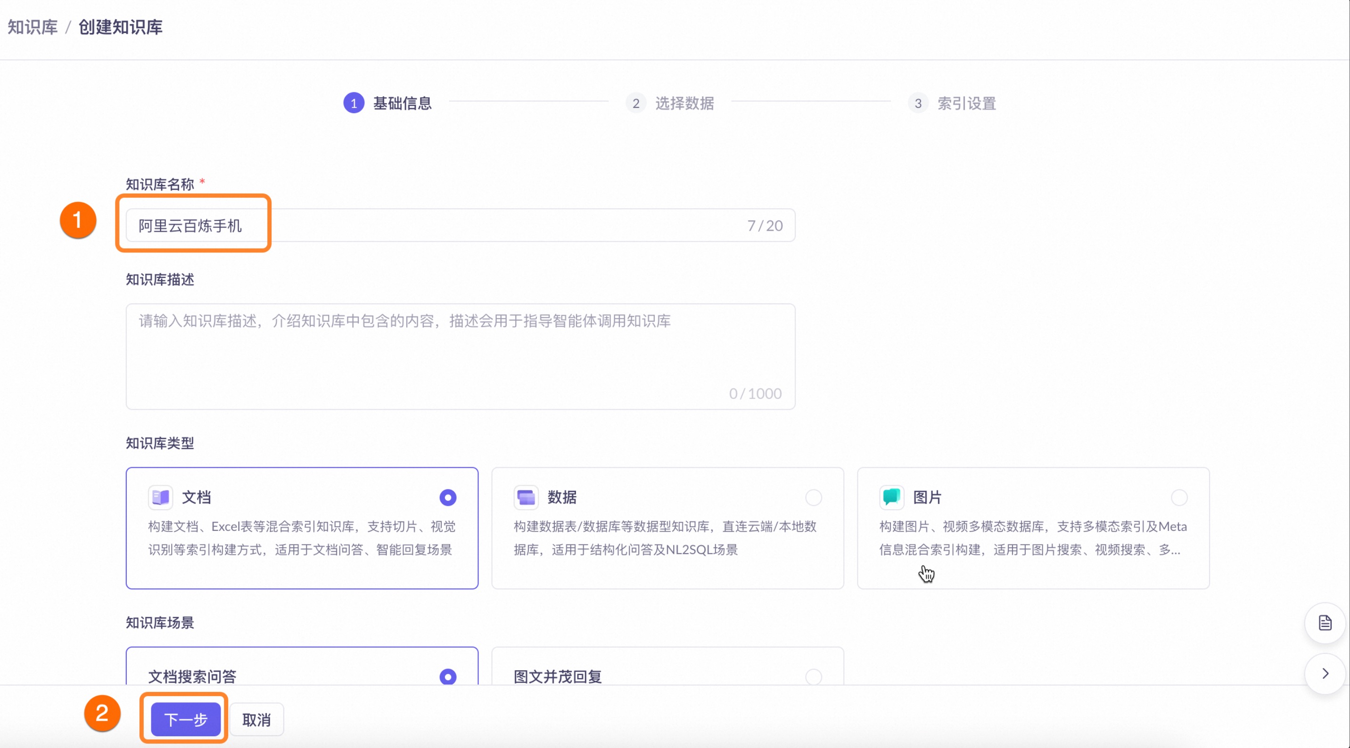Screen dimensions: 1350x748
Task: Expand the floating right chevron panel
Action: [x=1325, y=673]
